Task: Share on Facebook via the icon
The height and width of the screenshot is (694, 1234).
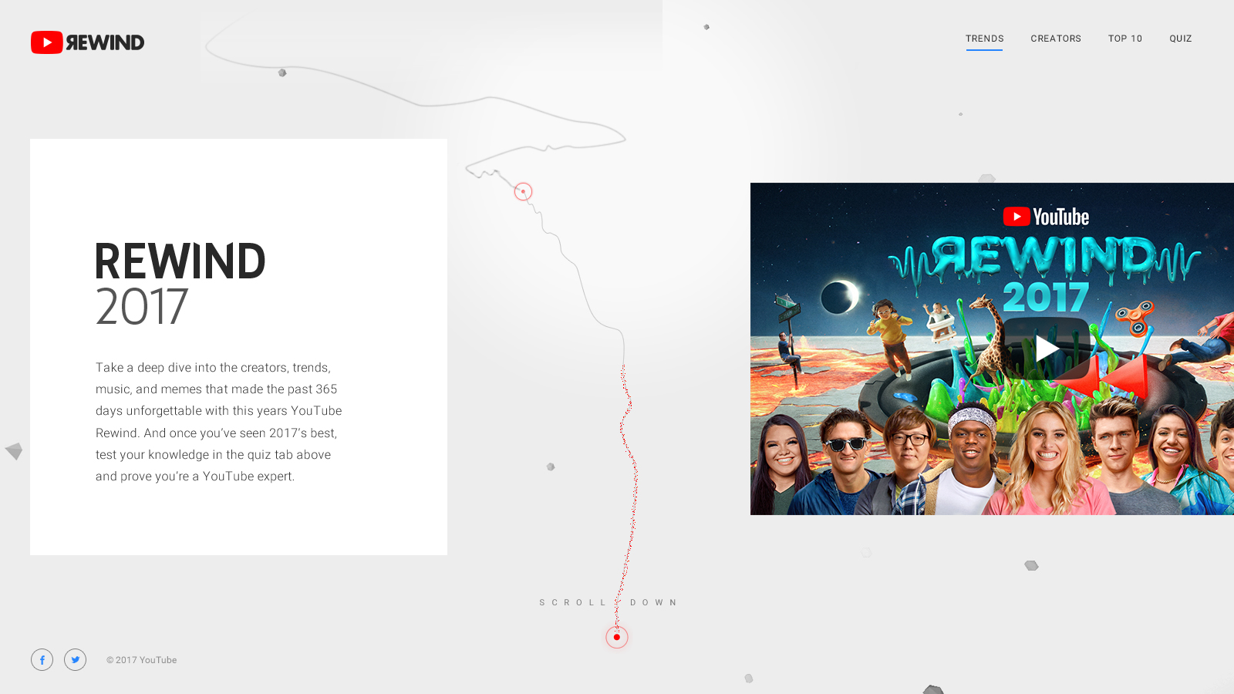Action: pos(42,660)
